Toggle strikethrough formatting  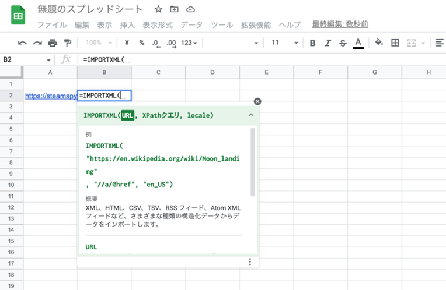click(x=343, y=43)
